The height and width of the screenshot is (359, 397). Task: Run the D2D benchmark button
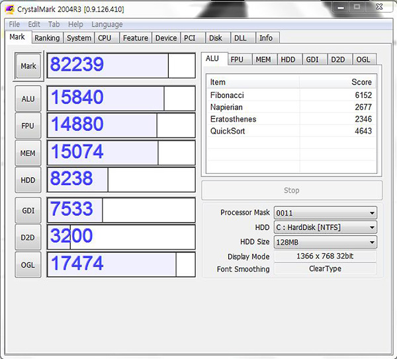point(28,237)
